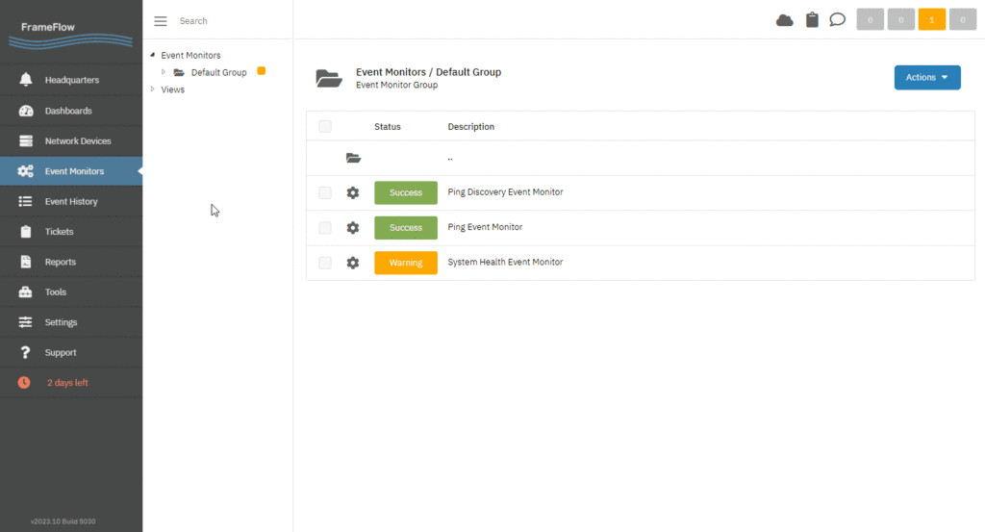Open the chat bubble icon in header
The width and height of the screenshot is (985, 532).
[x=838, y=20]
